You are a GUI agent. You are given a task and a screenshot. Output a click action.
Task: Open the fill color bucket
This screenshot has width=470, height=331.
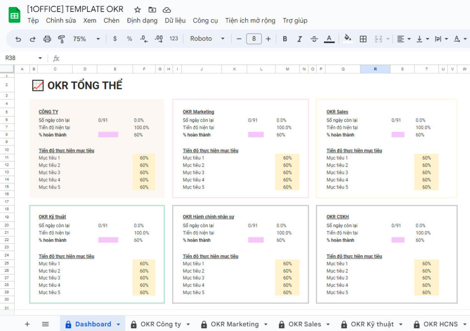348,39
